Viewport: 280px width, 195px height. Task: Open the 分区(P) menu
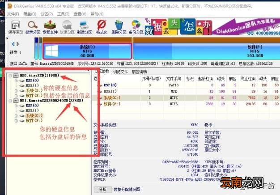(47, 14)
